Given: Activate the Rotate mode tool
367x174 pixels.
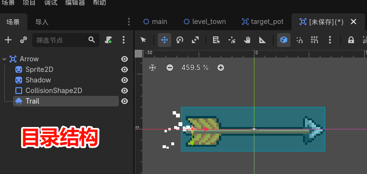Looking at the screenshot, I should [x=180, y=40].
